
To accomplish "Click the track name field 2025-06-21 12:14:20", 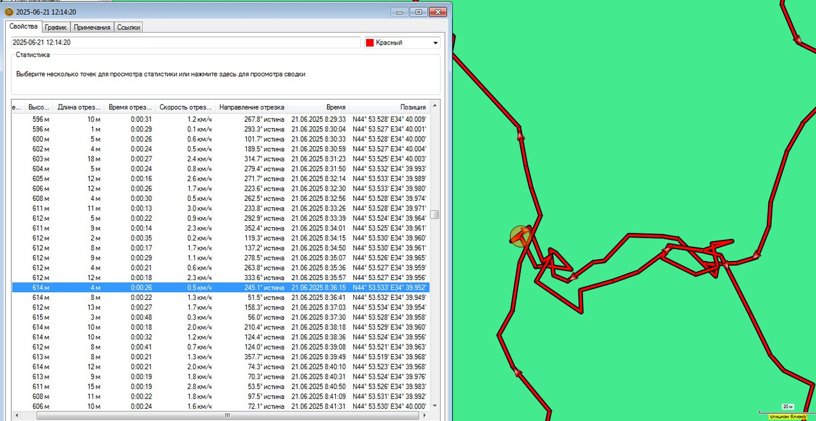I will pos(186,42).
